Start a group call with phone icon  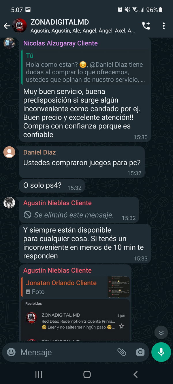pos(146,26)
